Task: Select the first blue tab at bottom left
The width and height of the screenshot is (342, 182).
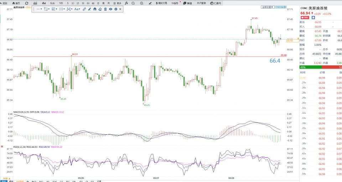Action: pos(4,181)
